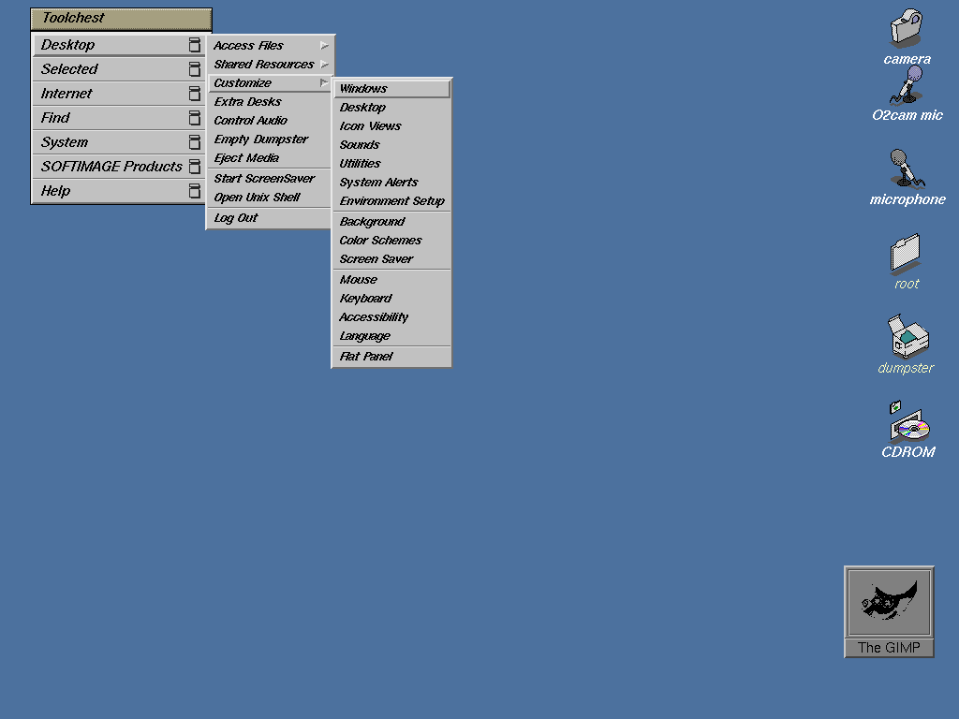Expand the Shared Resources submenu arrow

(324, 64)
